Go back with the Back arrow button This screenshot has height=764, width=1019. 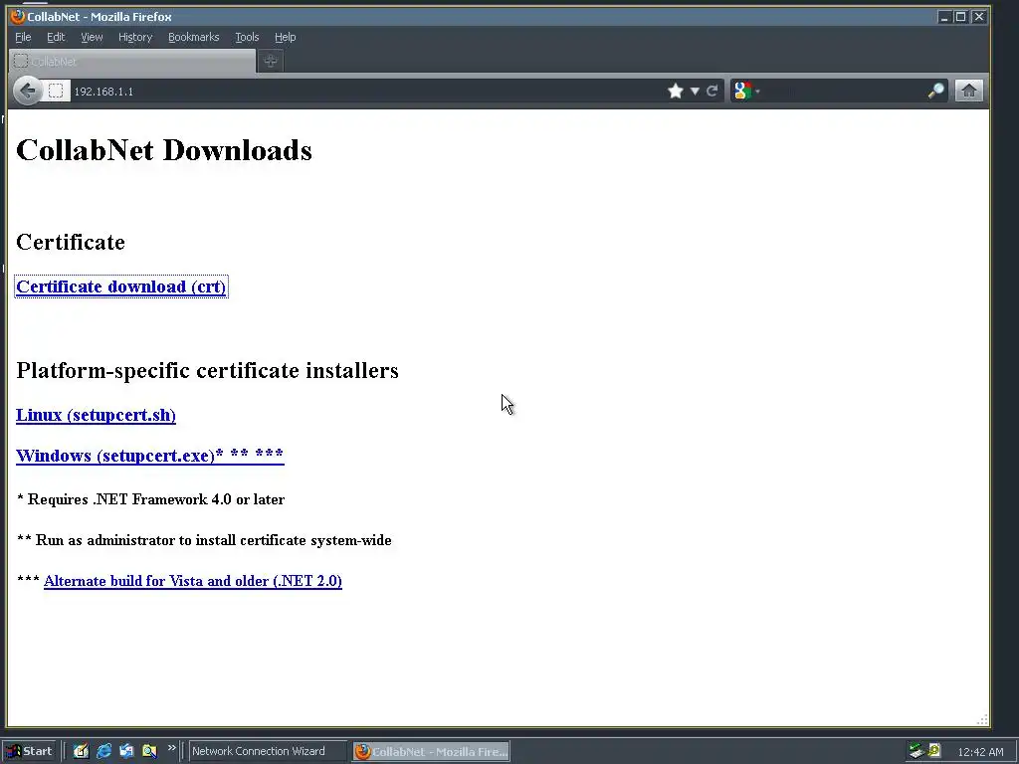(x=27, y=91)
